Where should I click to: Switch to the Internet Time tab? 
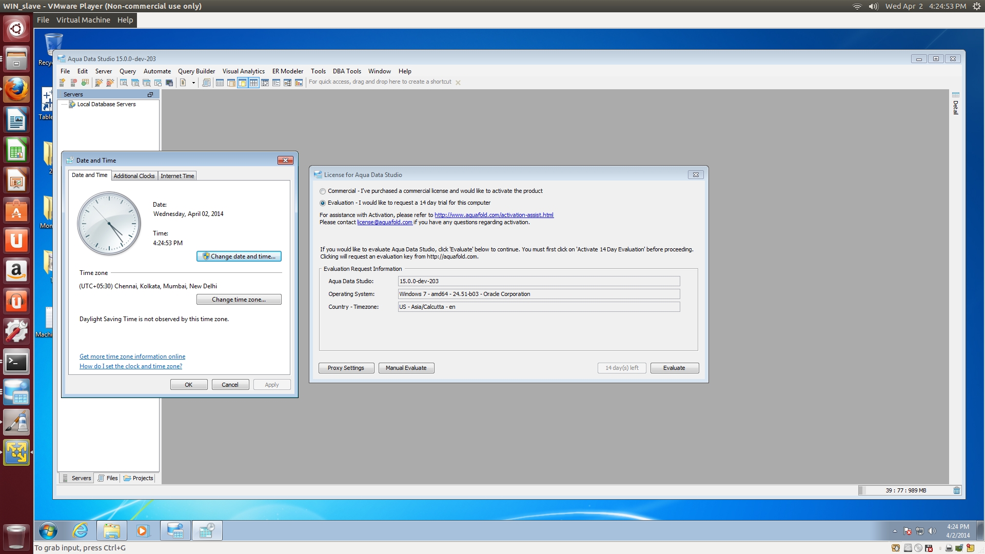point(177,176)
